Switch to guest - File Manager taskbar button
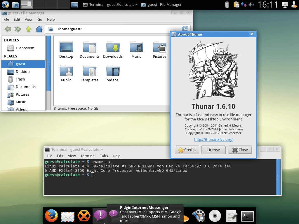299x224 pixels. point(161,5)
